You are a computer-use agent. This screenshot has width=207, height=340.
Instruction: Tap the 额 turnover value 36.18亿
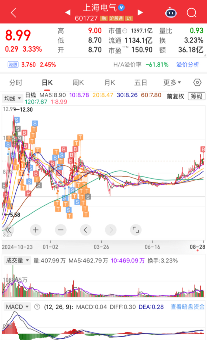pyautogui.click(x=191, y=50)
